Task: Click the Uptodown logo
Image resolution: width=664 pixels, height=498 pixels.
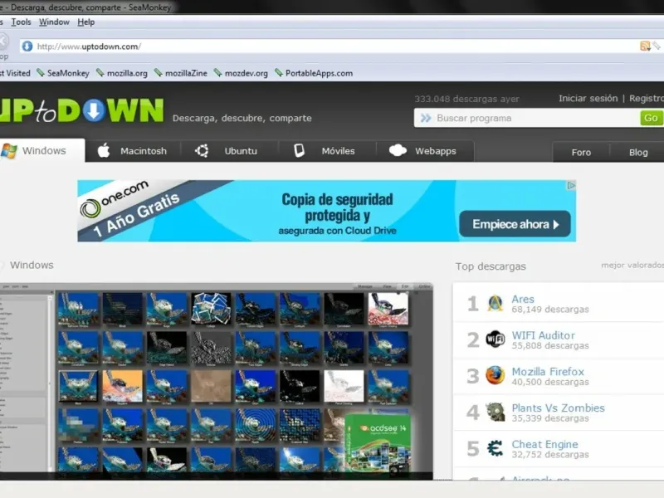Action: pyautogui.click(x=81, y=110)
